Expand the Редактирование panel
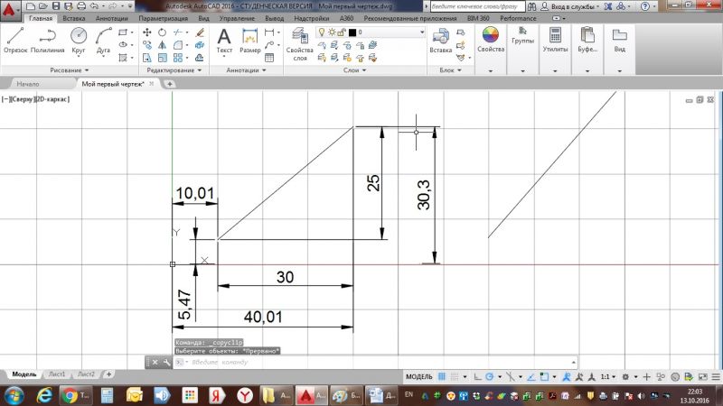This screenshot has height=406, width=723. pyautogui.click(x=174, y=70)
